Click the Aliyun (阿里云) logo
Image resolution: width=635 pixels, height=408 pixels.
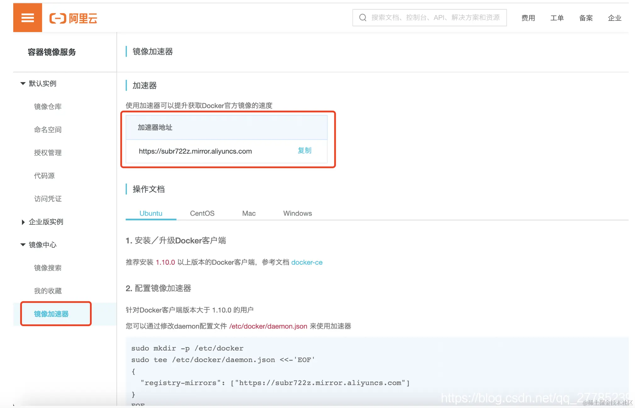(73, 18)
